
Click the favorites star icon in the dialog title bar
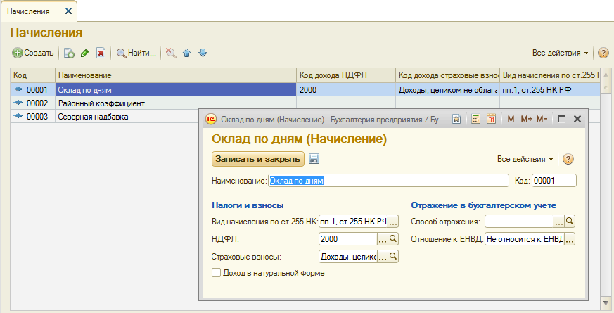point(456,119)
